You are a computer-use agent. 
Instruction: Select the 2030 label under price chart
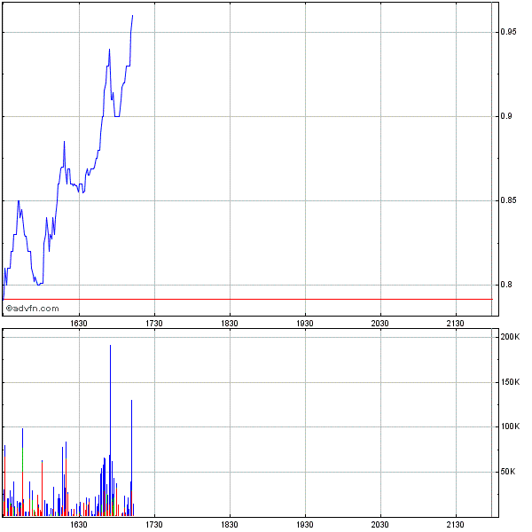[380, 324]
